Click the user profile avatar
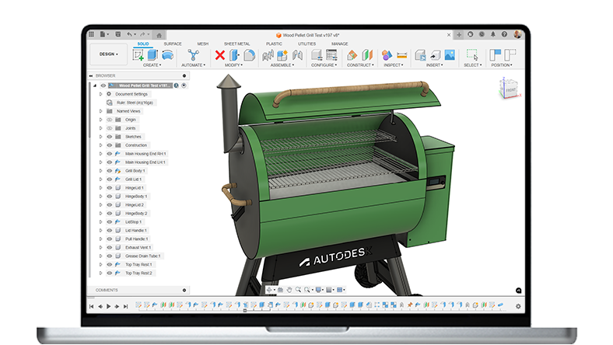The width and height of the screenshot is (613, 345). point(517,34)
